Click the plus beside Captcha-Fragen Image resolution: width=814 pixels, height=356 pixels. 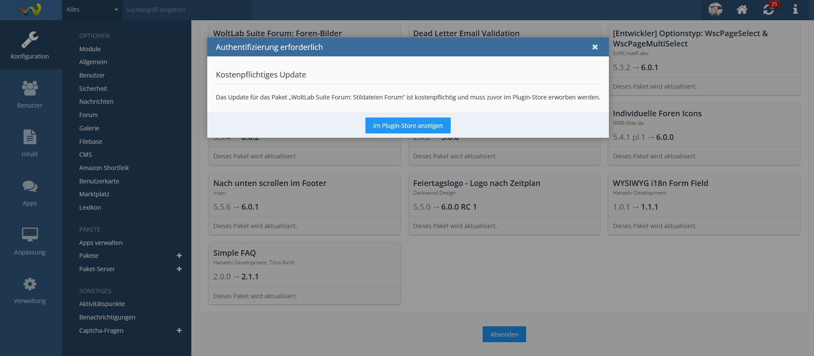[179, 331]
